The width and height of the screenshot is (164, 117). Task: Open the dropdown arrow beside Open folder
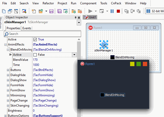coord(46,11)
